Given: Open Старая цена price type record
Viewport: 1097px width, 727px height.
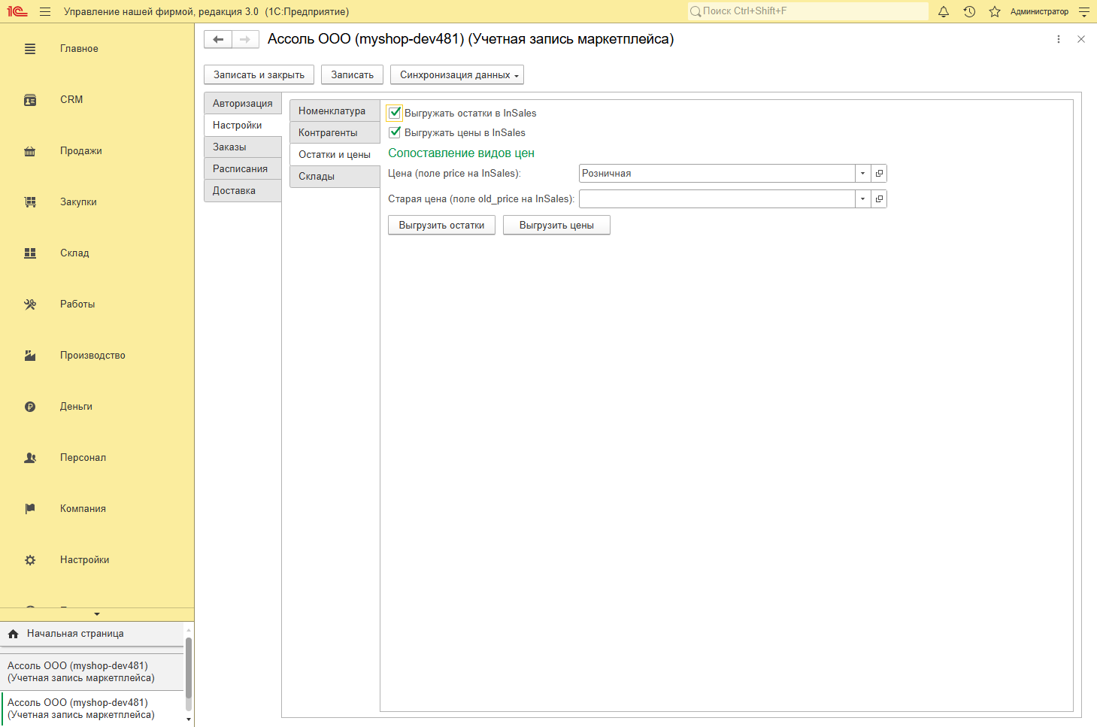Looking at the screenshot, I should [879, 199].
